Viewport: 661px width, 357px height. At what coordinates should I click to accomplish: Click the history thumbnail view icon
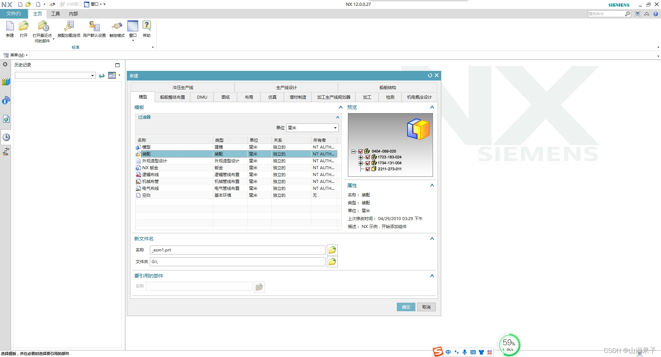(x=112, y=75)
